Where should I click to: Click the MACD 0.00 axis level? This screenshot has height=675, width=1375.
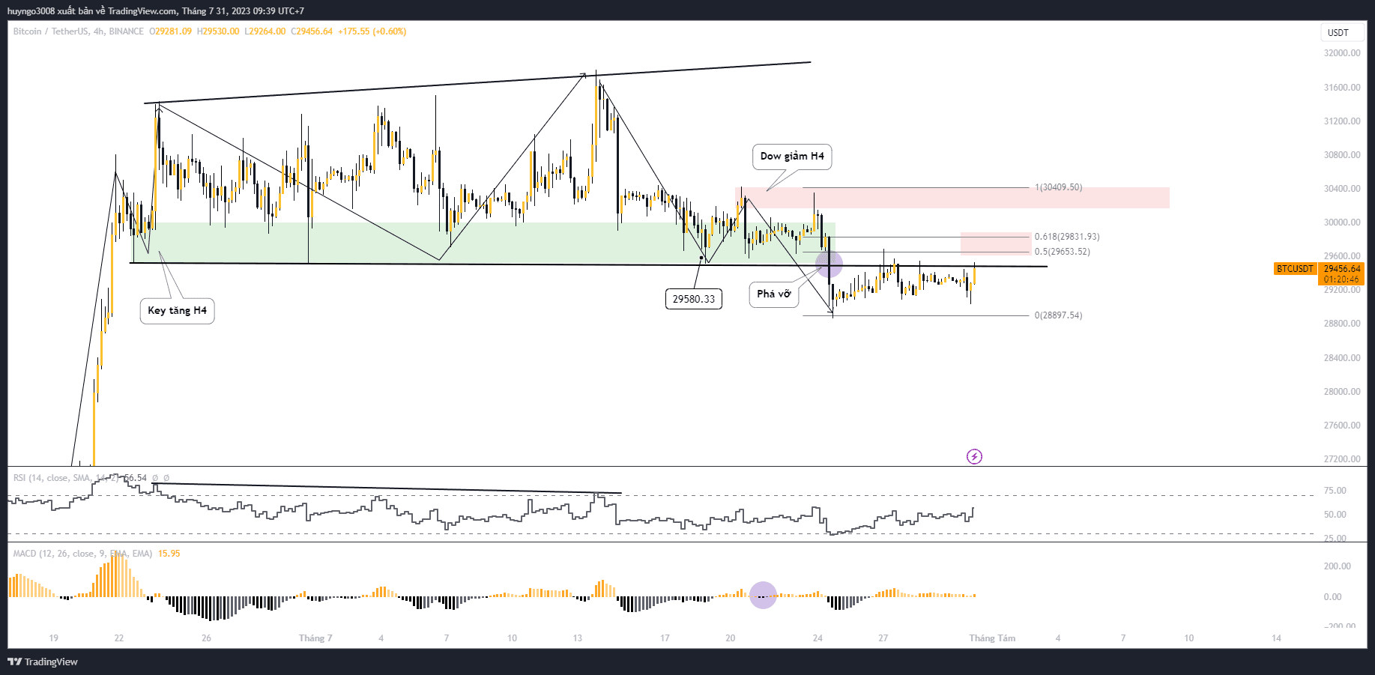[x=1332, y=597]
